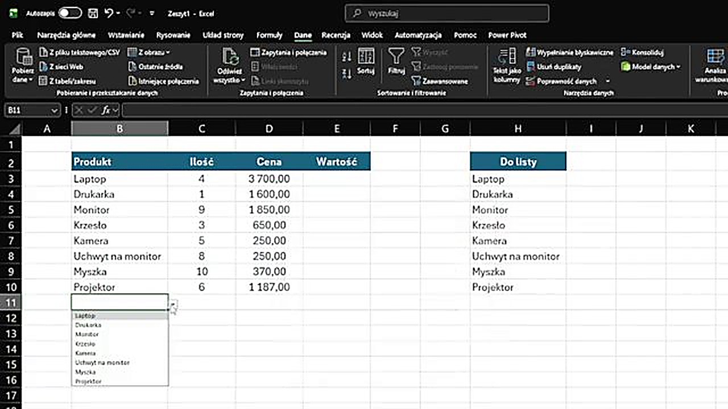This screenshot has height=409, width=728.
Task: Select Uchwyt na monitor from dropdown list
Action: pyautogui.click(x=102, y=362)
